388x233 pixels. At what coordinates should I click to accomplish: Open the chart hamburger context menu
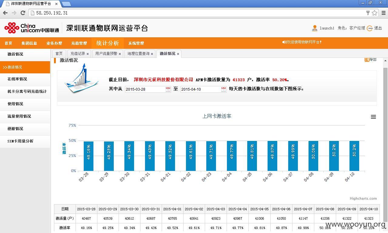point(373,117)
